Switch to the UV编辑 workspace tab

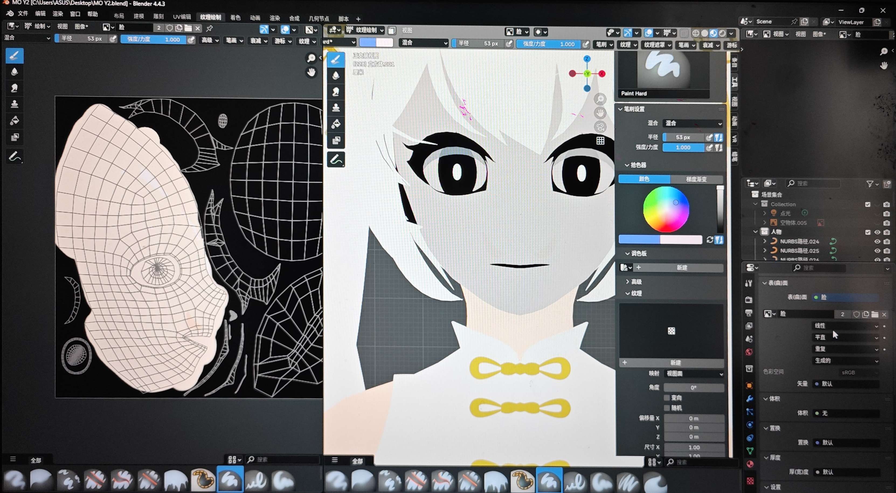click(x=182, y=17)
